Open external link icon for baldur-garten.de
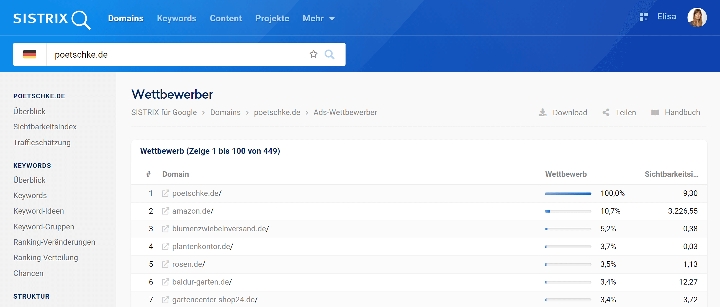The image size is (720, 307). tap(166, 282)
